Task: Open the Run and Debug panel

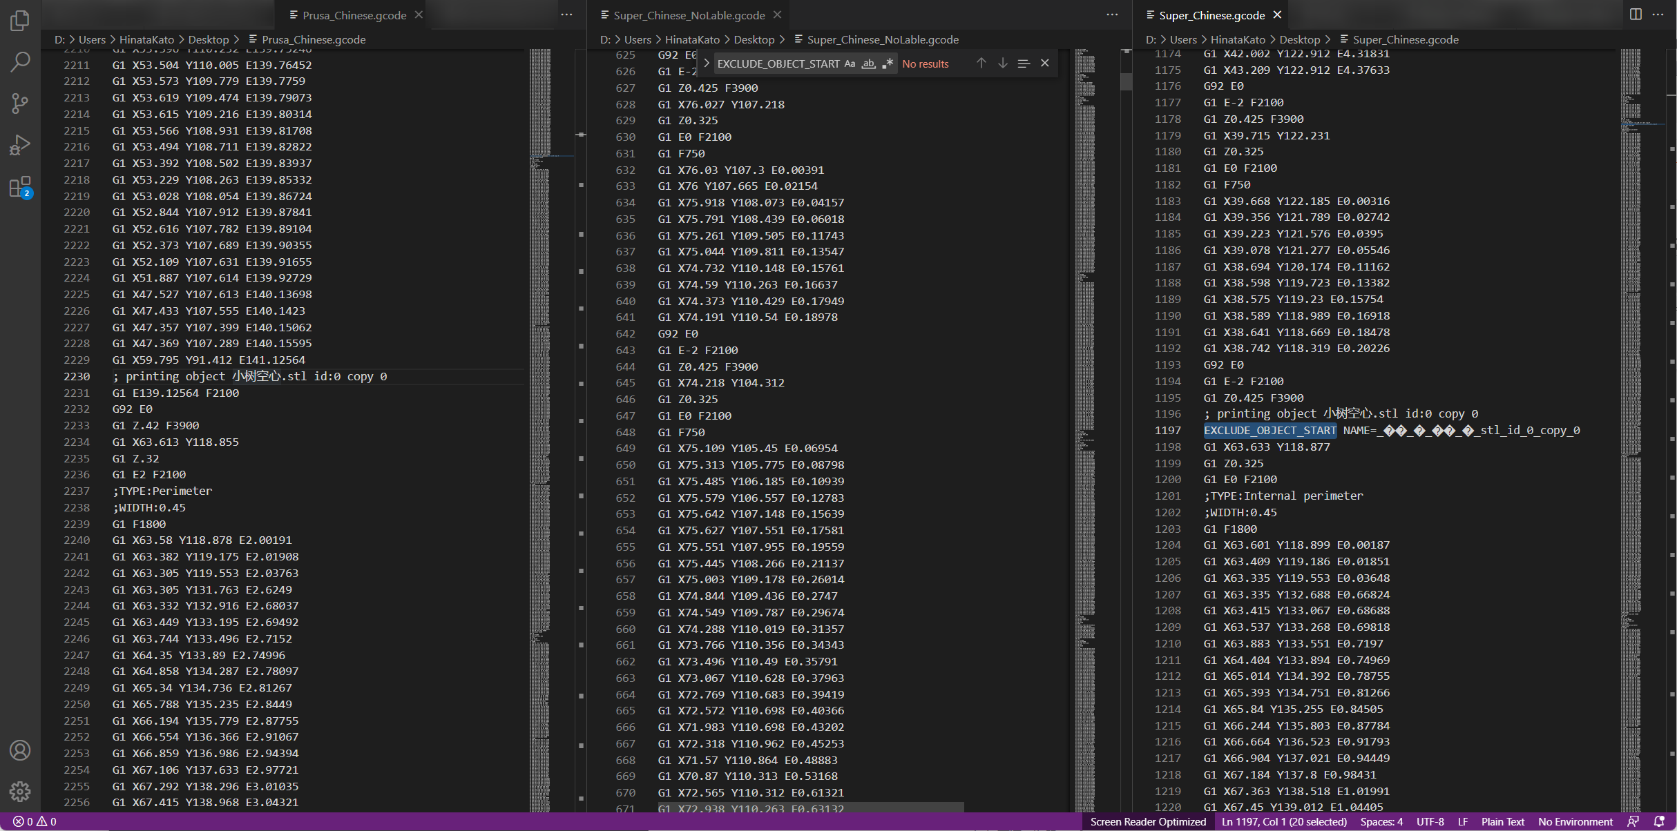Action: [19, 144]
